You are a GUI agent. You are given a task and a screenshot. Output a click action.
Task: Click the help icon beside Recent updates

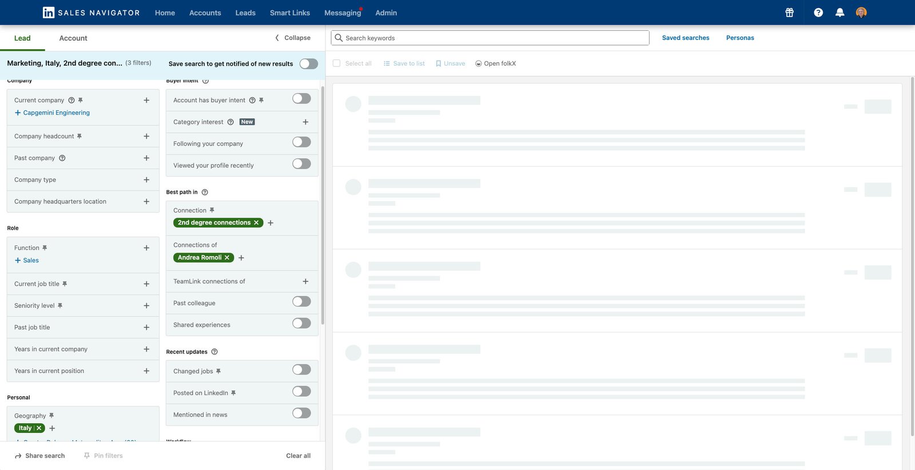click(214, 352)
